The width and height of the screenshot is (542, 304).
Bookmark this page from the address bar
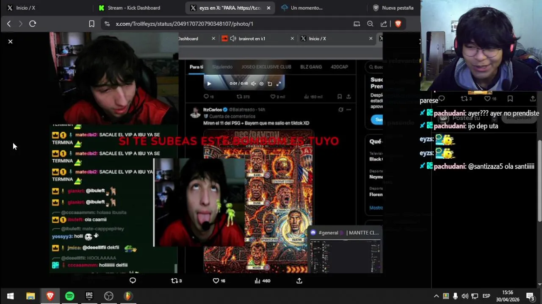tap(91, 24)
